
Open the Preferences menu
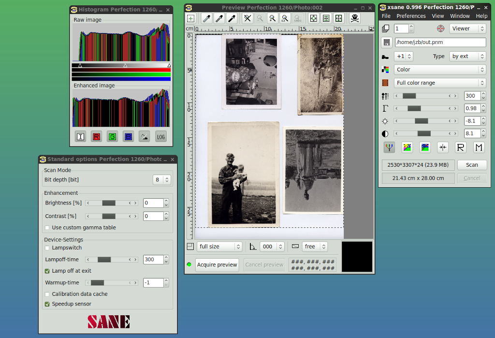click(411, 16)
